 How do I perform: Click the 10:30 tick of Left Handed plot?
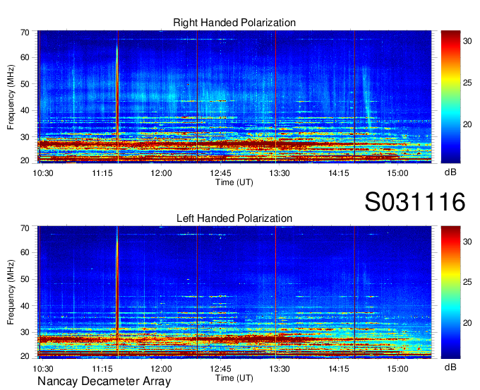pos(43,369)
